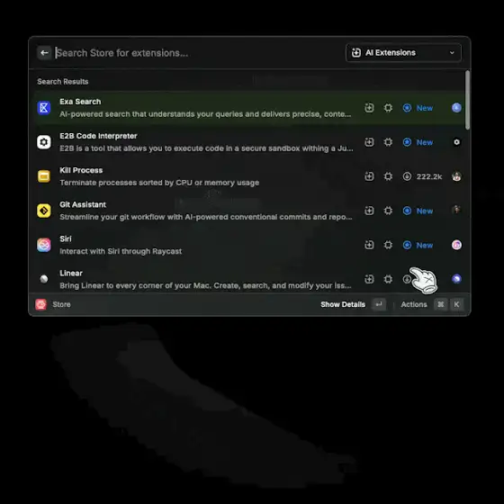
Task: Click the Kill Process yellow icon
Action: coord(44,176)
